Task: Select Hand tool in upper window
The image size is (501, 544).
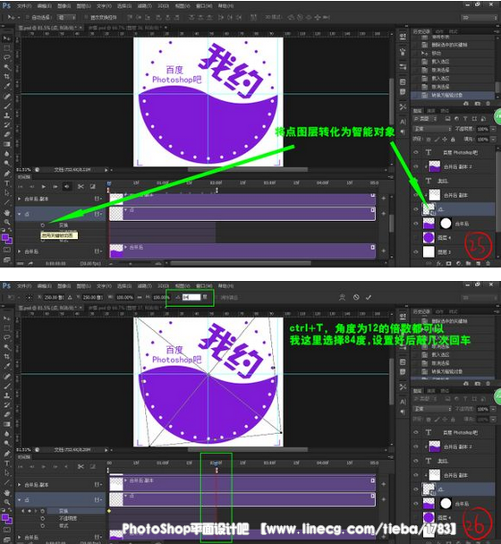Action: (x=6, y=212)
